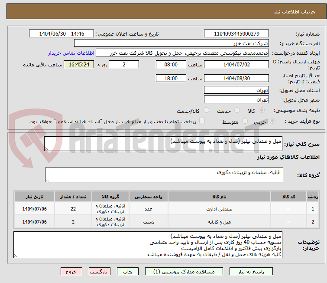
Task: Click section title اطلاعات کالاهای مورد نیاز
Action: (x=288, y=157)
